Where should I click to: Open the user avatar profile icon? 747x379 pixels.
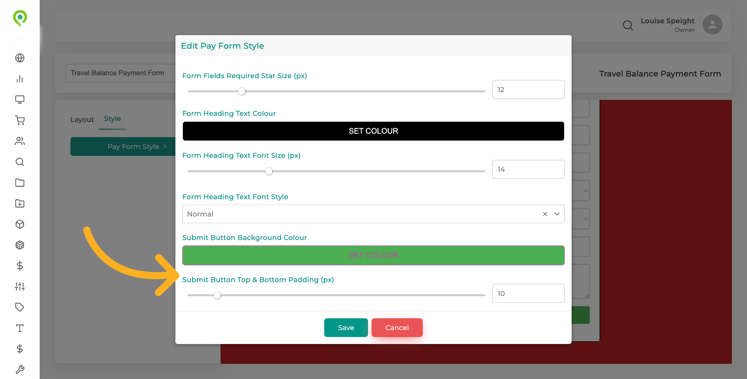(x=712, y=25)
